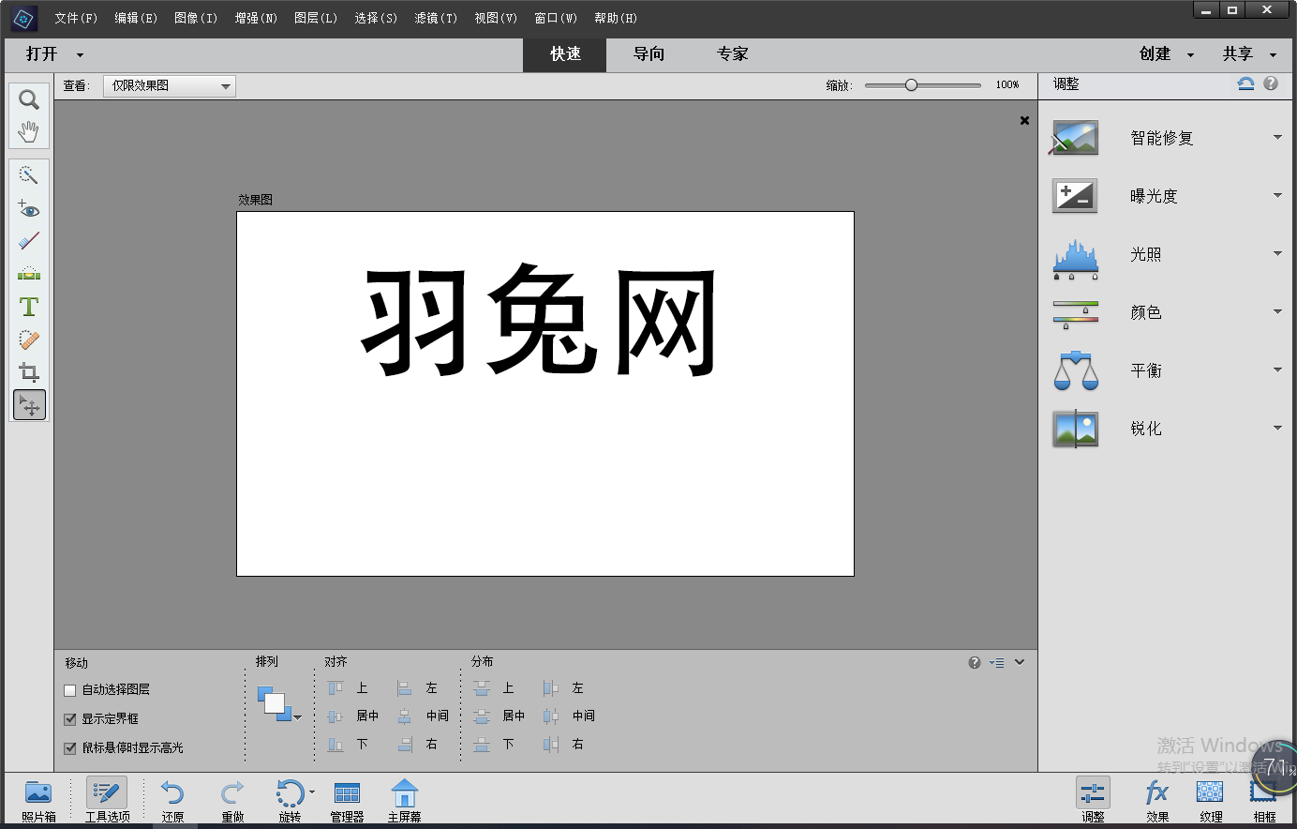Open the 滤镜(T) menu
This screenshot has height=829, width=1297.
pos(436,18)
